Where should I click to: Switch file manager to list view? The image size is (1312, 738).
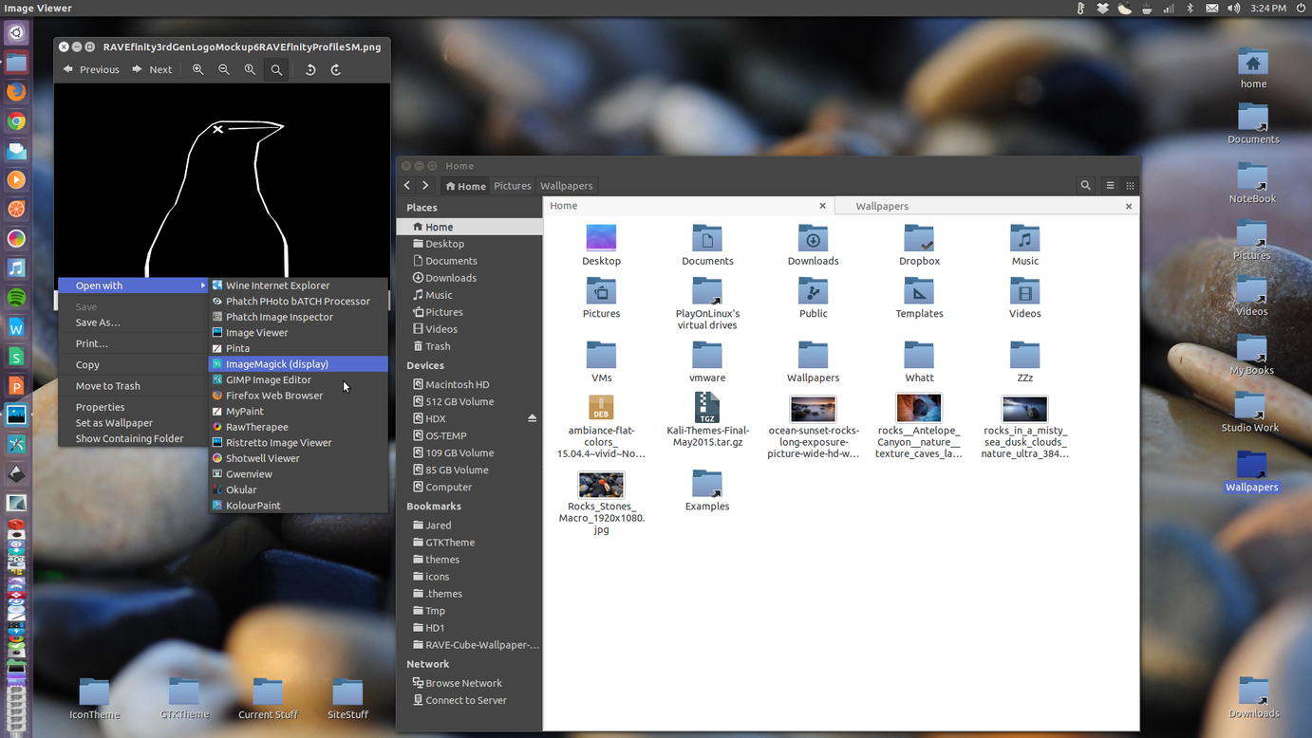point(1110,185)
